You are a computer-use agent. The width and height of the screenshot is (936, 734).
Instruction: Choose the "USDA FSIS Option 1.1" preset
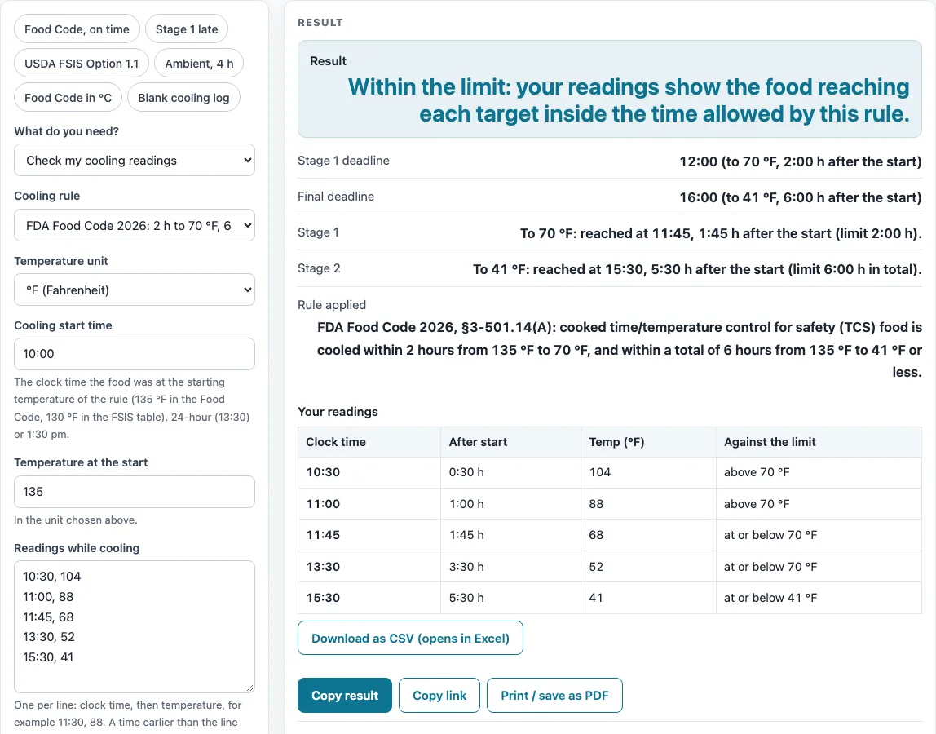[82, 64]
